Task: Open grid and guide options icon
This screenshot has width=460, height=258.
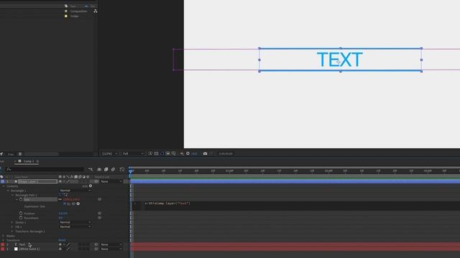Action: point(174,153)
